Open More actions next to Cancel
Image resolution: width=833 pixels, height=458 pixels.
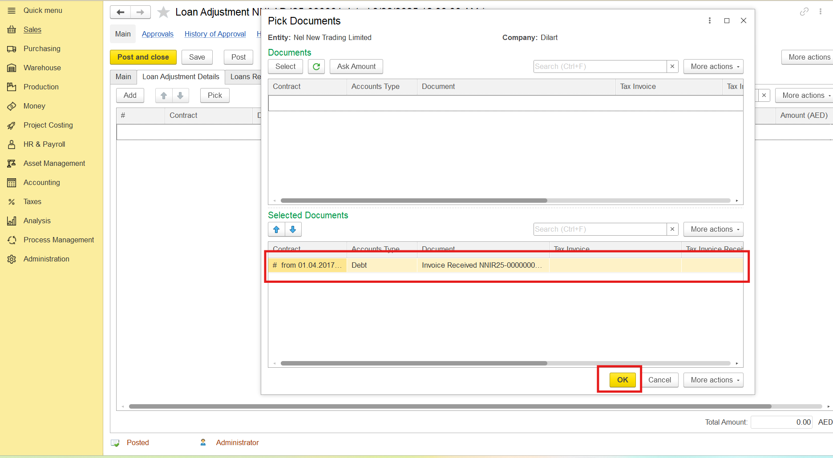(x=713, y=380)
